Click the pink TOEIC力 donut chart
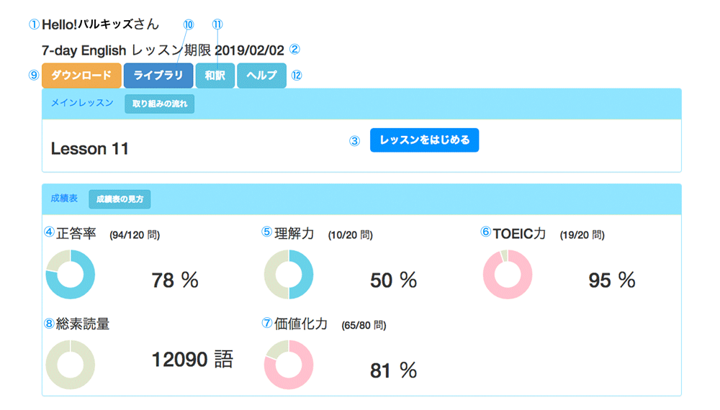The image size is (720, 410). (x=507, y=274)
